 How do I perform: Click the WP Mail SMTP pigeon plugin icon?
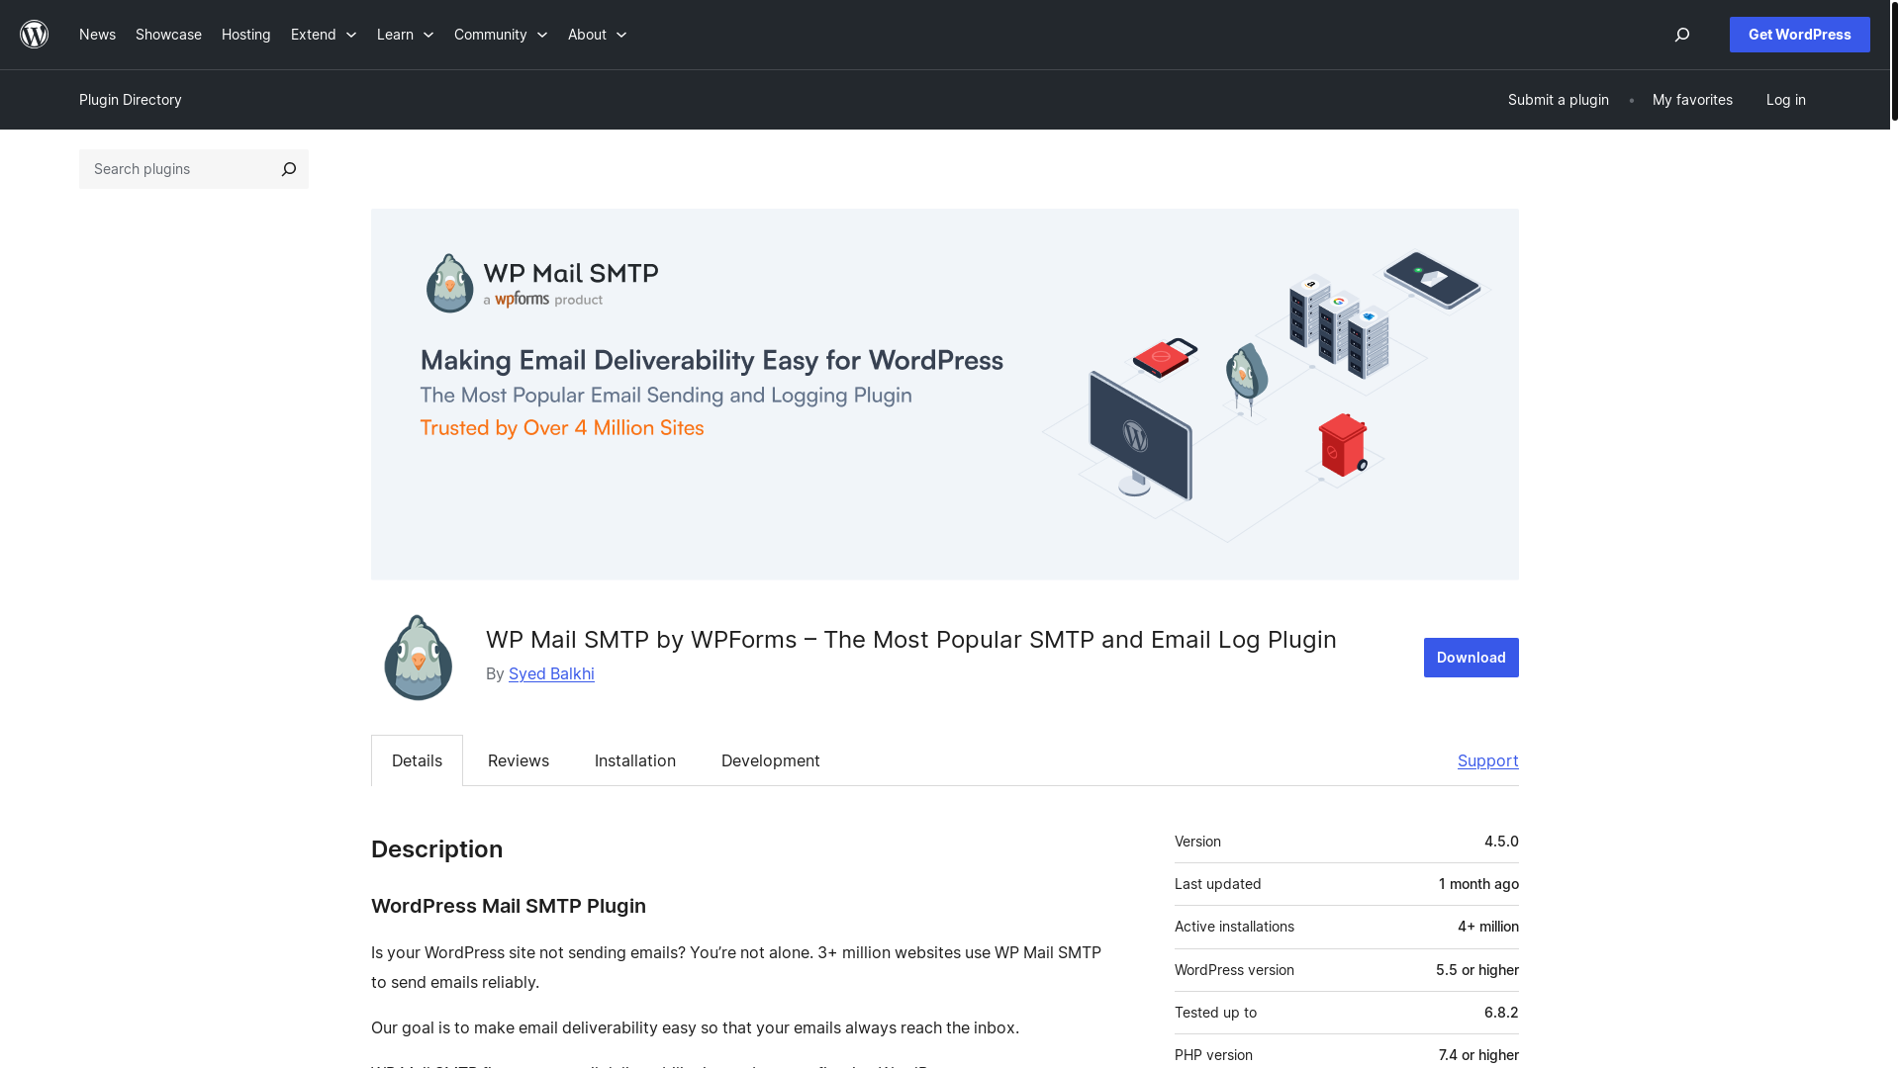click(418, 658)
